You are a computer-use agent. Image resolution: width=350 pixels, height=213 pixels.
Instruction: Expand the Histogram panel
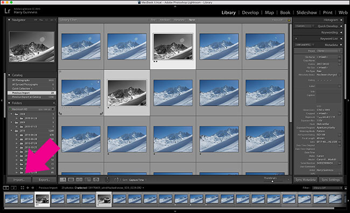[x=341, y=20]
